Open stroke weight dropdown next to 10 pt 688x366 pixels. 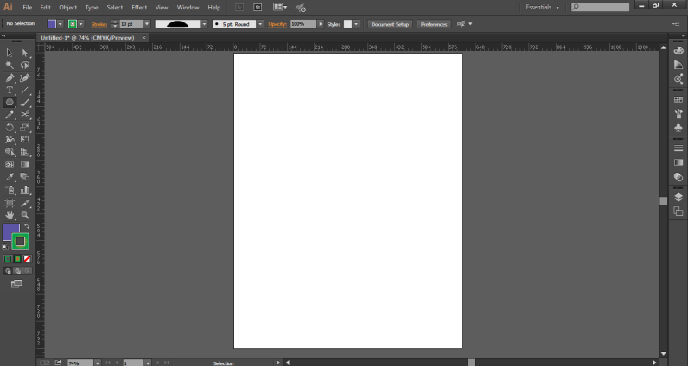[147, 24]
